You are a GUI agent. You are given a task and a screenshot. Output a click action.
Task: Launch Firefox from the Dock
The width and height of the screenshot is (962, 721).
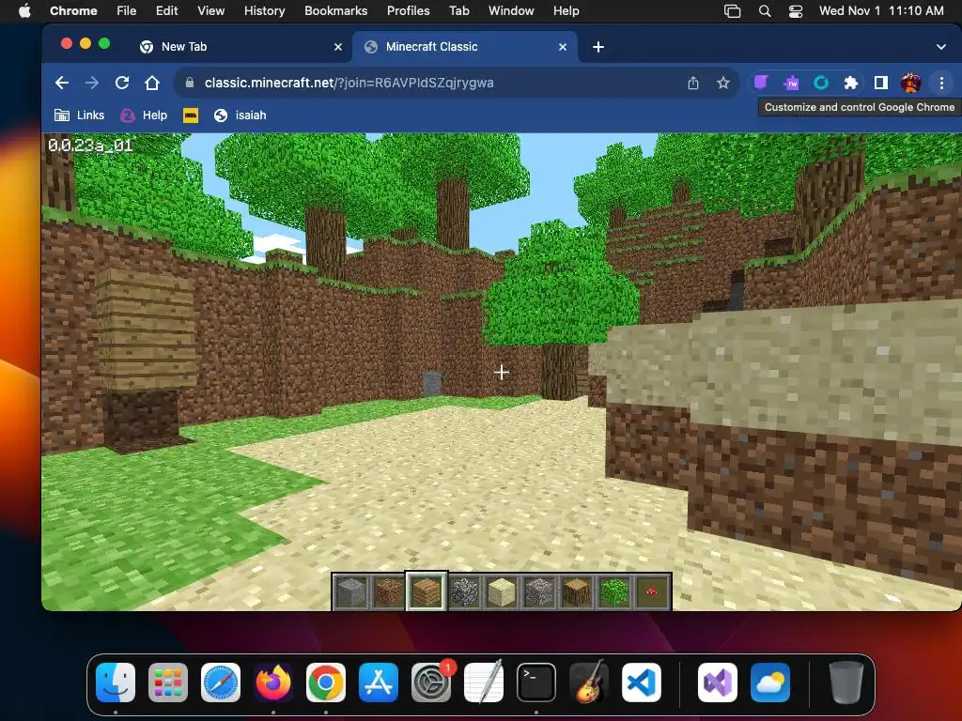(273, 683)
